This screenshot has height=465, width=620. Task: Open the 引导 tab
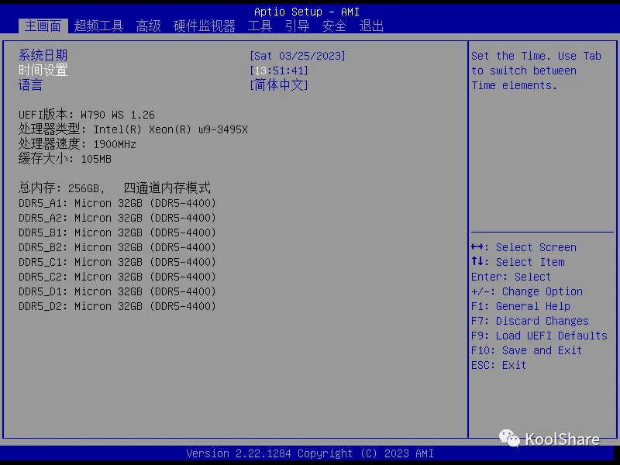coord(297,26)
